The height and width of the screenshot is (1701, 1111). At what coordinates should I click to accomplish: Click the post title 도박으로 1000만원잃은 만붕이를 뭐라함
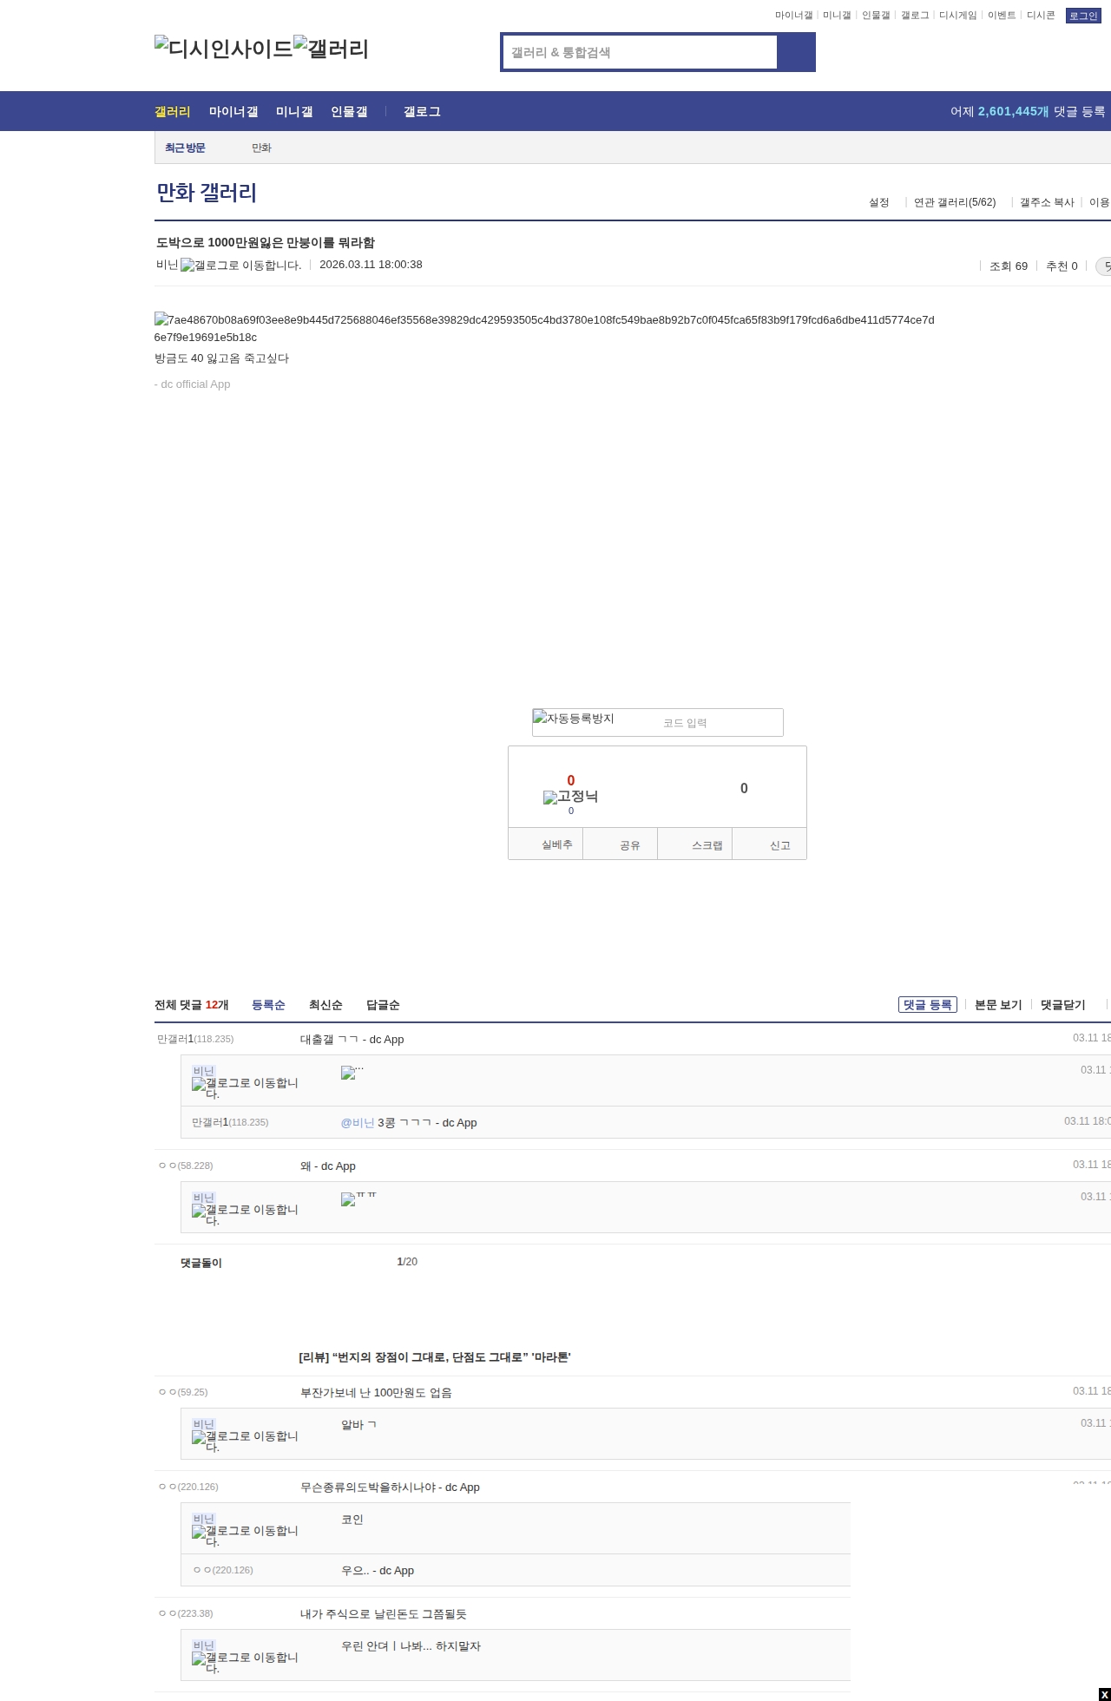coord(266,243)
